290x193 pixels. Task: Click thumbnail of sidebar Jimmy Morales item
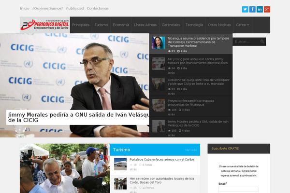(x=159, y=126)
